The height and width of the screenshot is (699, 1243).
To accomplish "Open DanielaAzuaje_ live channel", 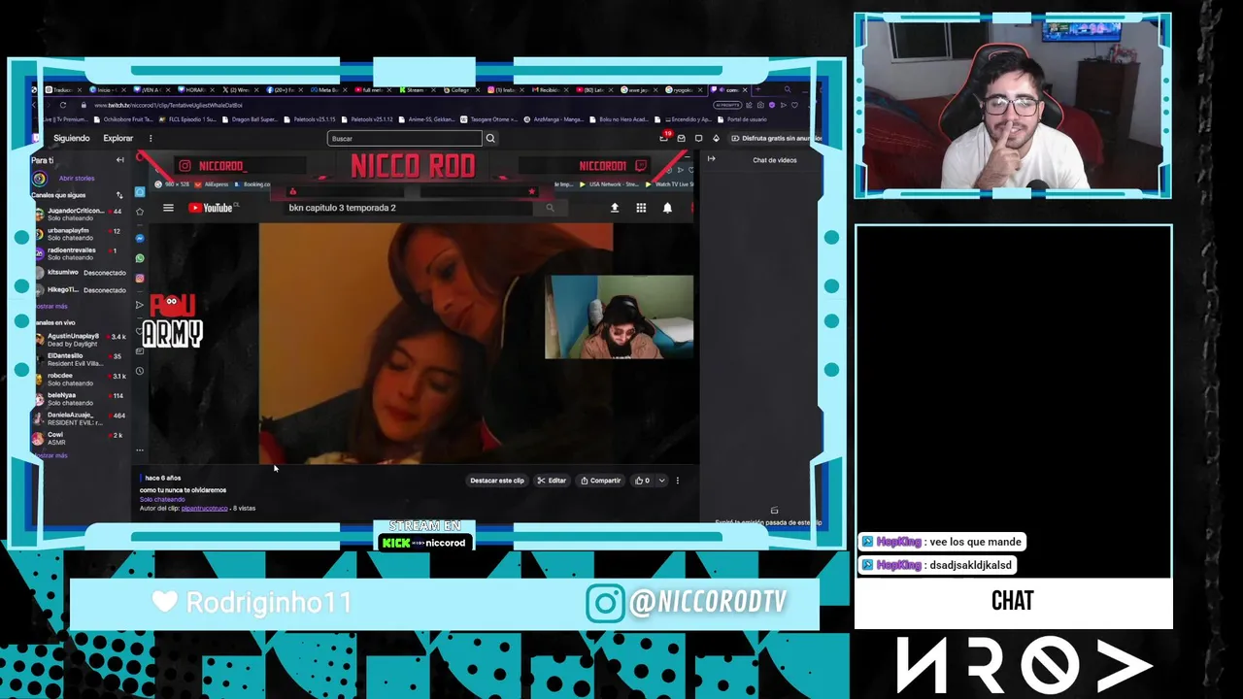I will (x=79, y=418).
